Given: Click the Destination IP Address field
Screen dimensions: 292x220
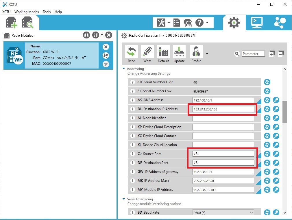Looking at the screenshot, I should (x=223, y=109).
